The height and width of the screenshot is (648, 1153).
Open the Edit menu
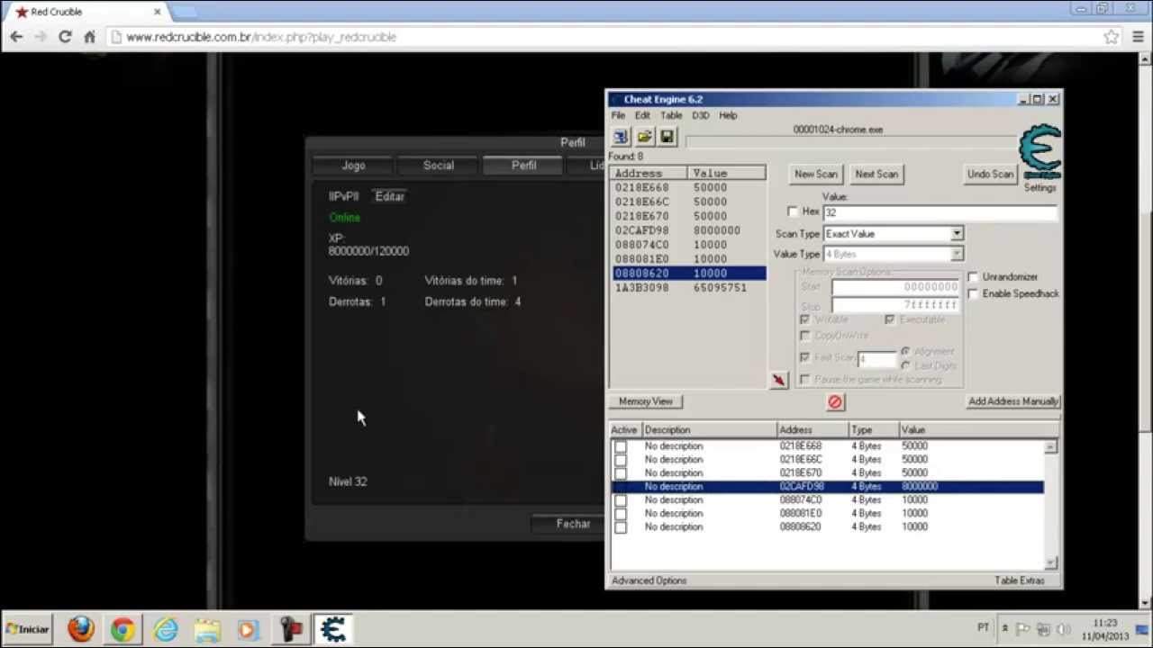point(642,115)
